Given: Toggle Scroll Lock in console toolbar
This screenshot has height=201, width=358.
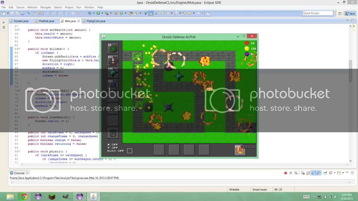Looking at the screenshot, I should pyautogui.click(x=308, y=173).
